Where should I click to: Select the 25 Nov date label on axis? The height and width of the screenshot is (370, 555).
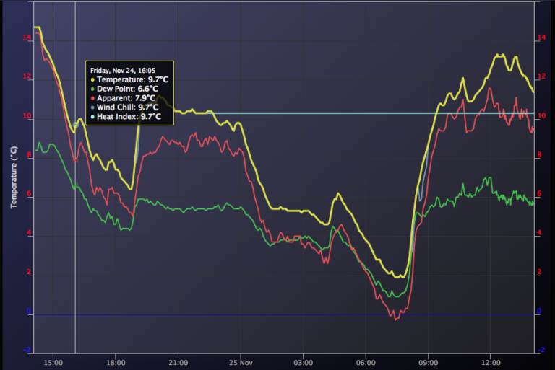[241, 362]
